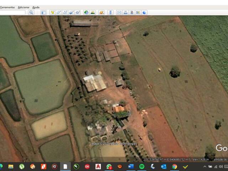Open the Adicionar menu

[24, 7]
